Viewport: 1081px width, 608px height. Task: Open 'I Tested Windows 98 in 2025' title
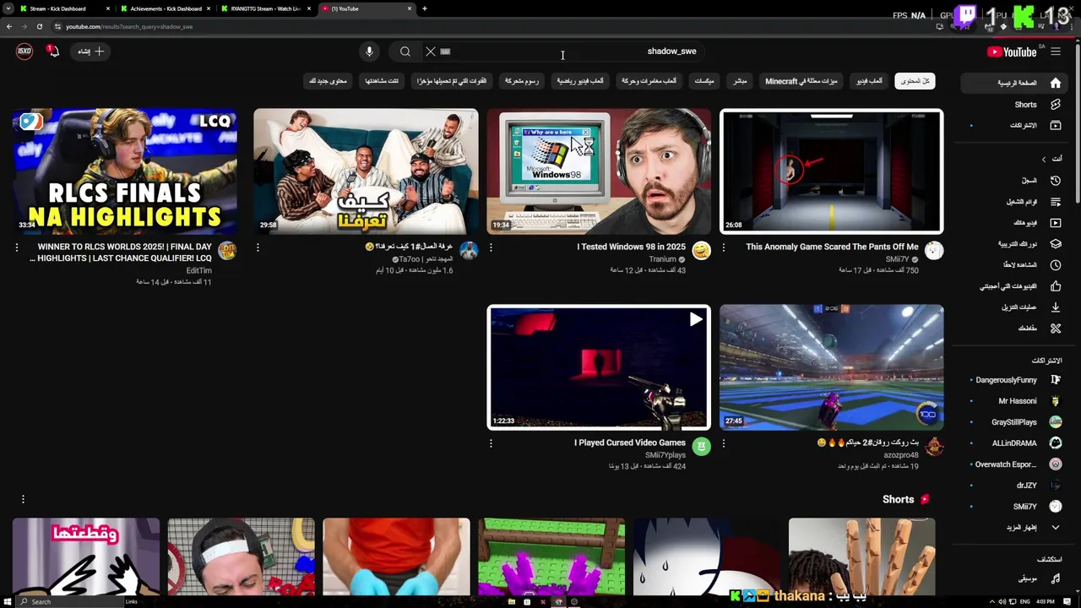631,247
